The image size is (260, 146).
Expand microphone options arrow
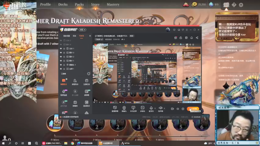[x=155, y=108]
